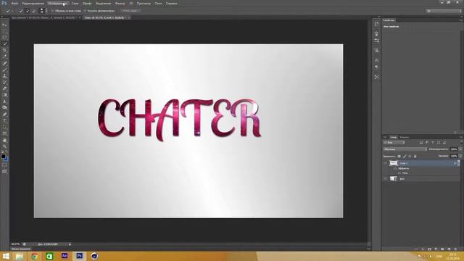The height and width of the screenshot is (261, 464).
Task: Select the Crop tool
Action: tap(4, 50)
